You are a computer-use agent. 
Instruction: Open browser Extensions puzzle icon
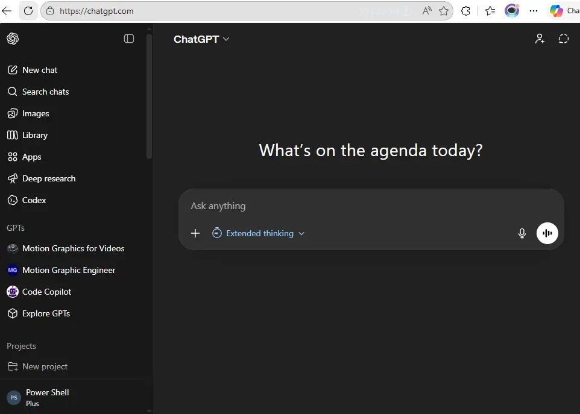click(465, 11)
